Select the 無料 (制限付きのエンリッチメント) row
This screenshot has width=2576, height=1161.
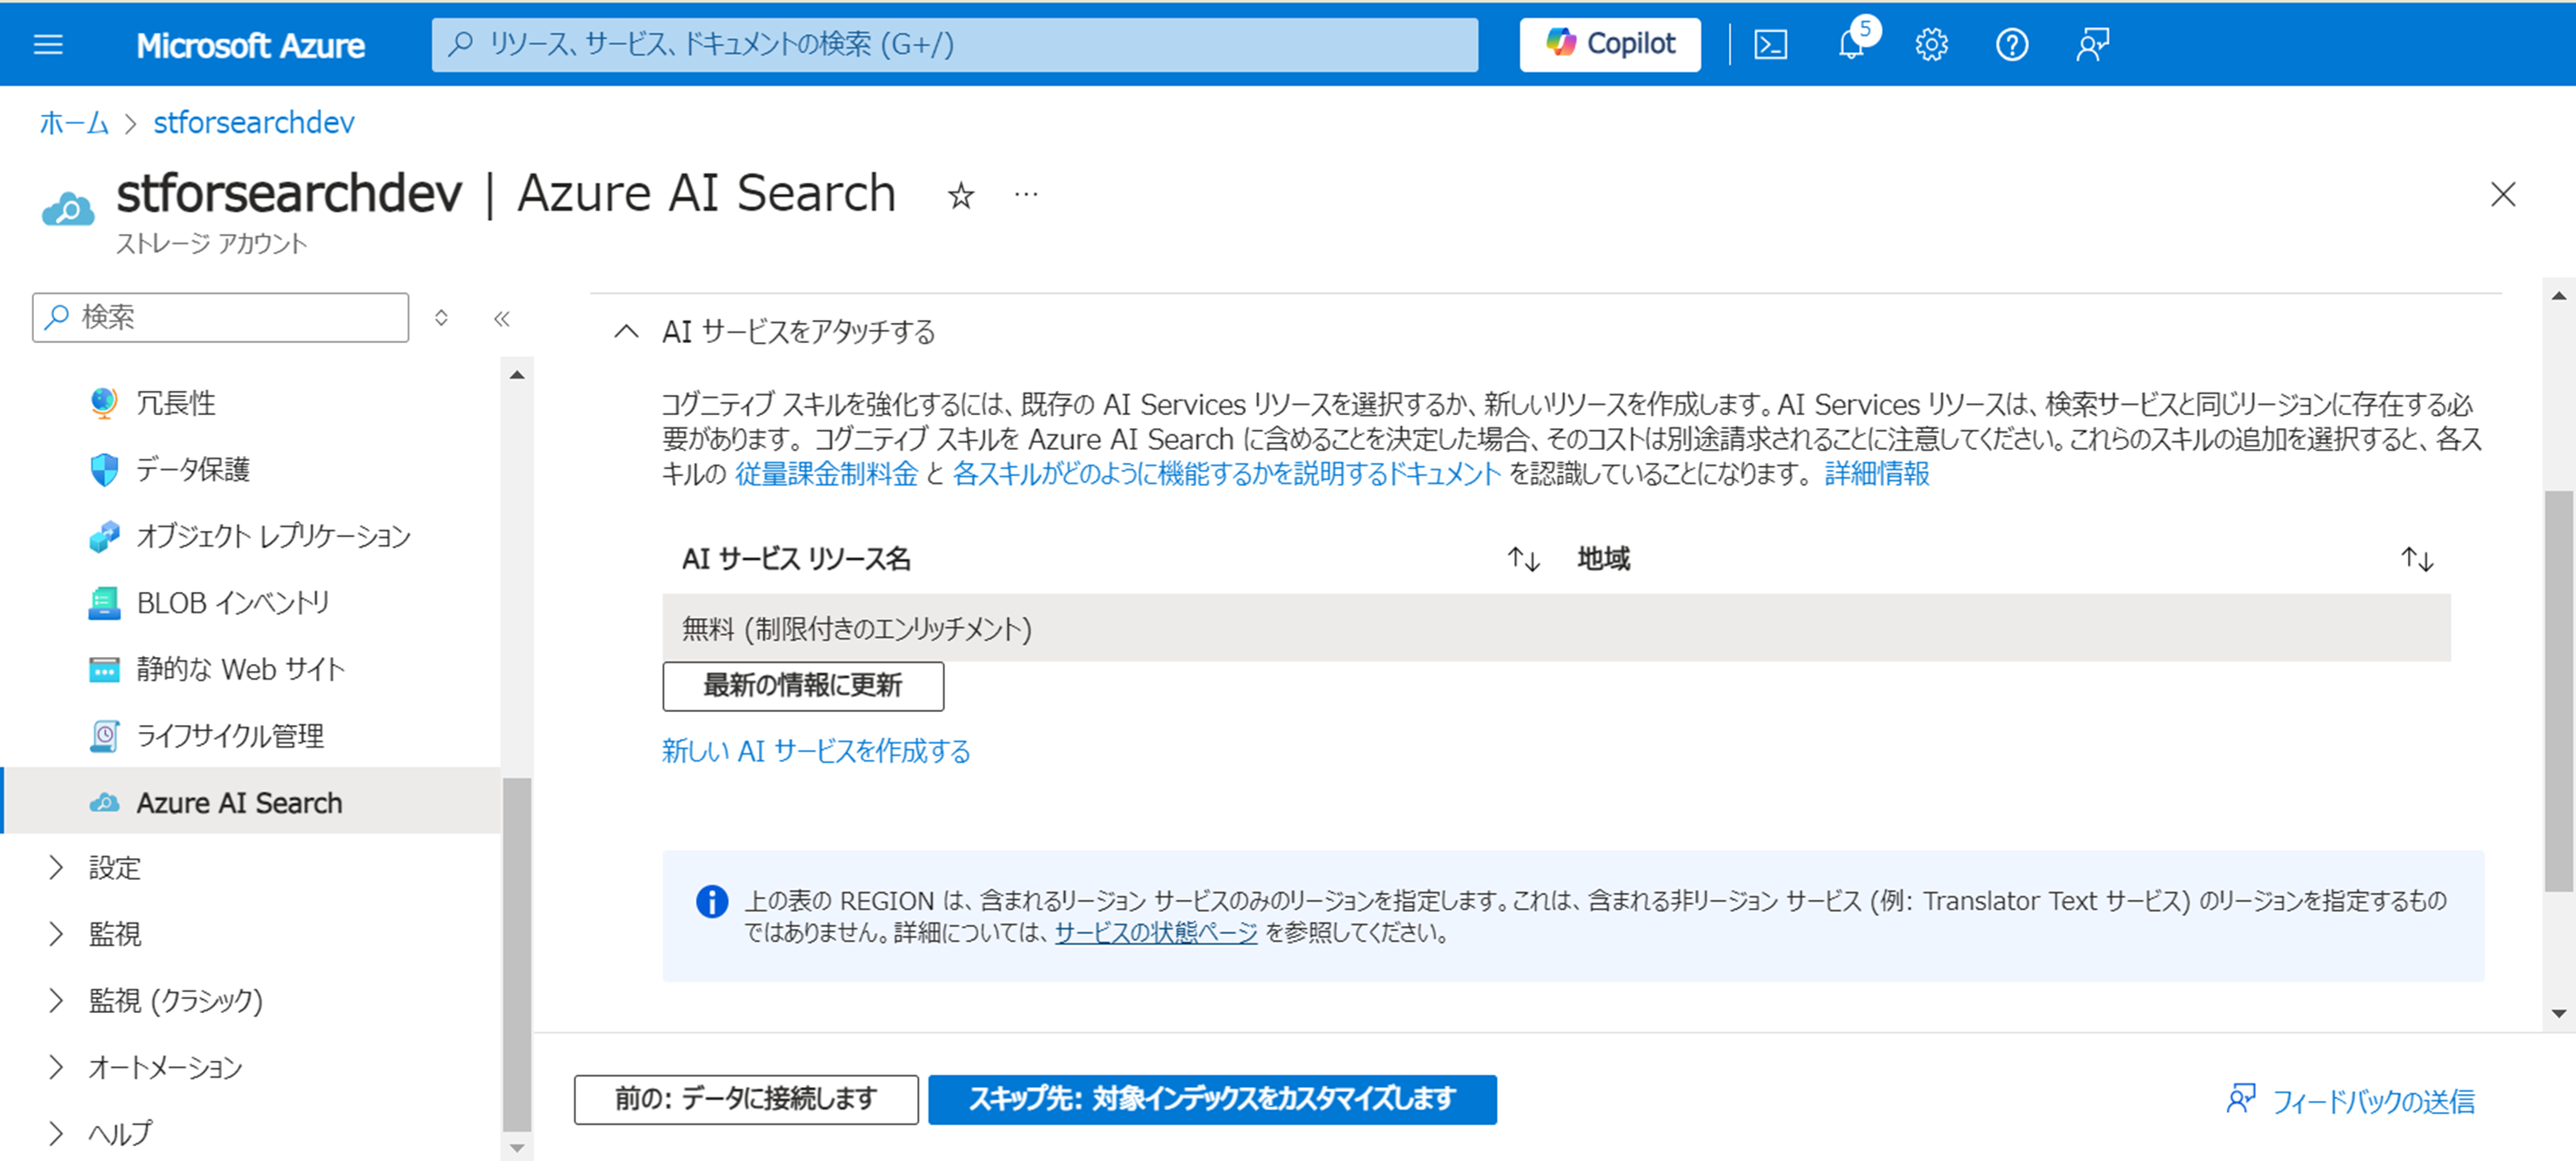[1556, 628]
